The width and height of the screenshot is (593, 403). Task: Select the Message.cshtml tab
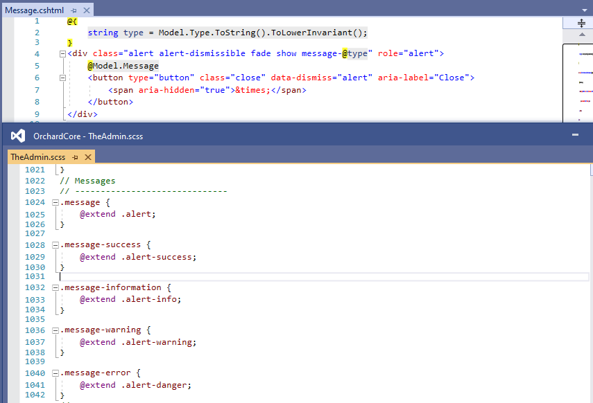point(34,10)
